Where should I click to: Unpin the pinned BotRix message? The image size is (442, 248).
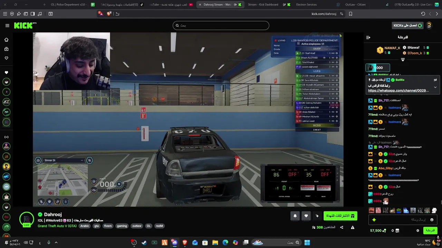435,80
